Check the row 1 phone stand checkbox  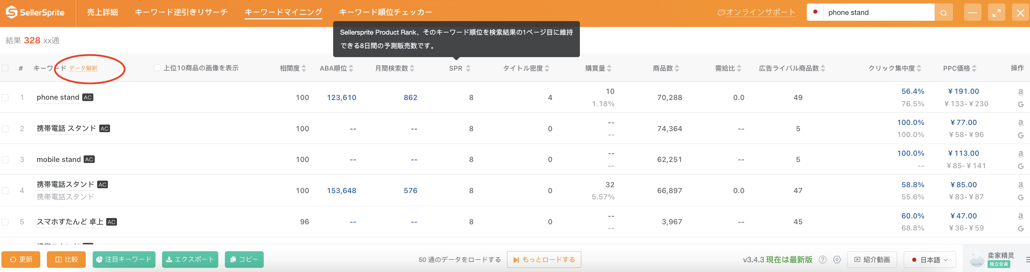(x=5, y=98)
